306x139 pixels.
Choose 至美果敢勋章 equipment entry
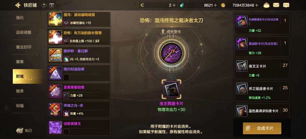click(x=79, y=91)
